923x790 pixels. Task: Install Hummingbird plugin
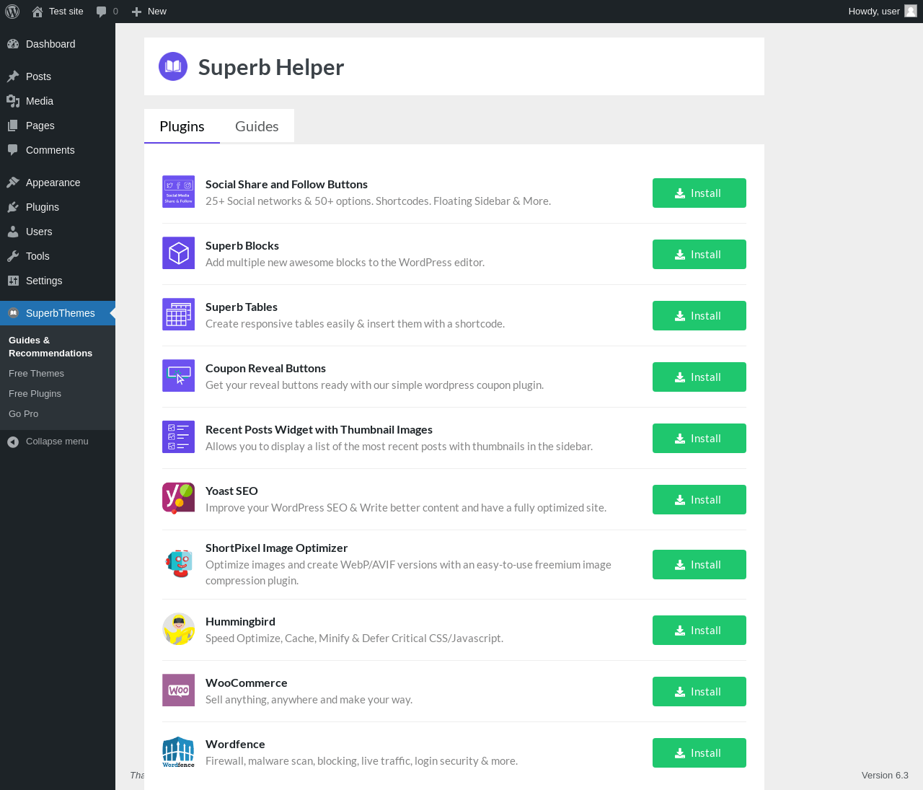tap(699, 630)
